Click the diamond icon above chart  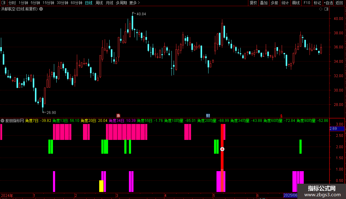321,9
